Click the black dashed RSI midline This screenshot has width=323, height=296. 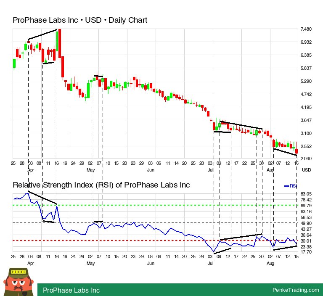tap(154, 223)
